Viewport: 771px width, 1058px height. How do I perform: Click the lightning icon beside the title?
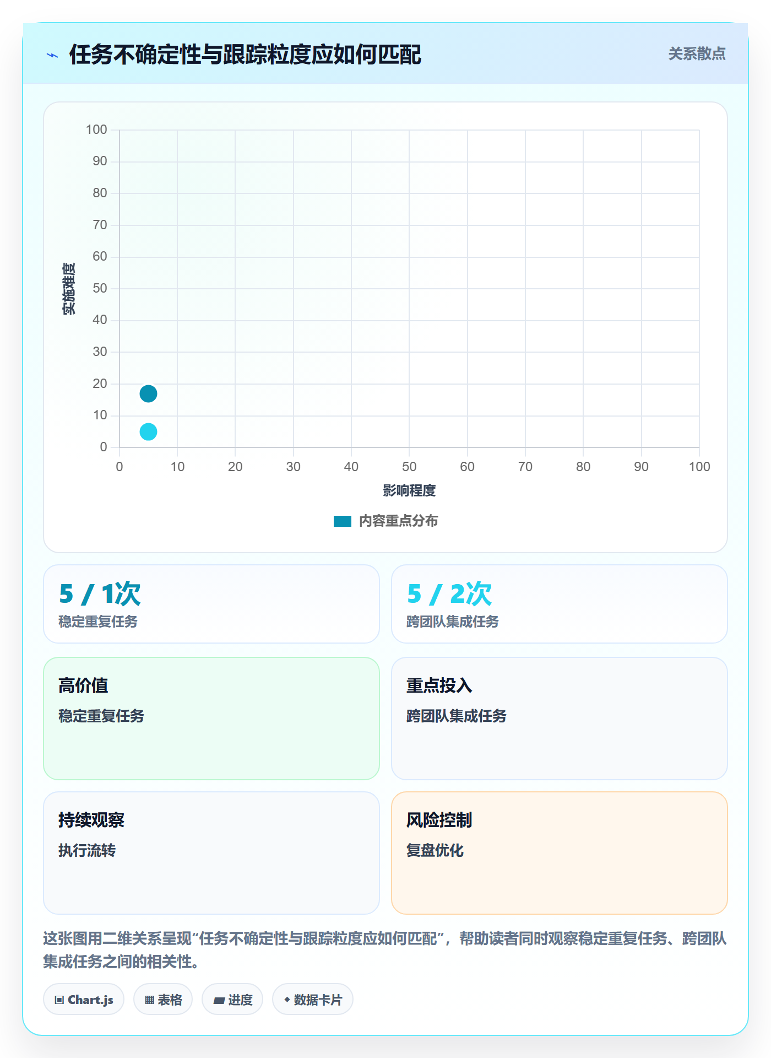[52, 55]
